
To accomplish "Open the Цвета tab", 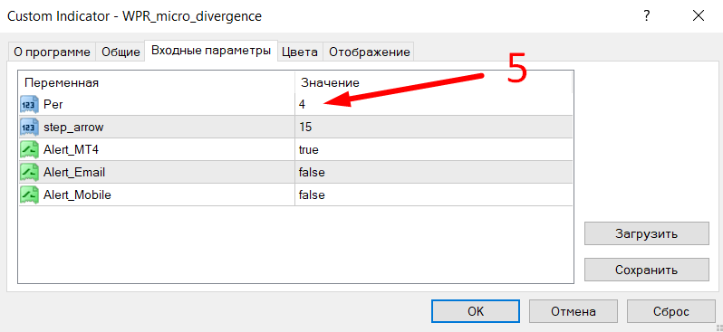I will [300, 52].
